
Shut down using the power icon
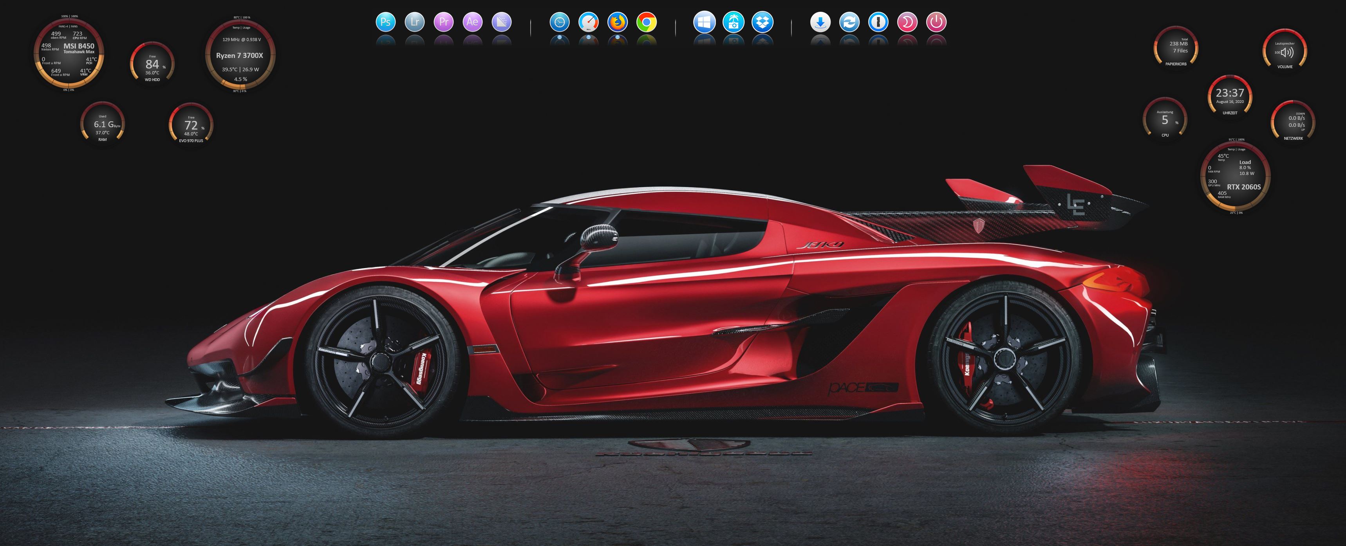click(937, 22)
